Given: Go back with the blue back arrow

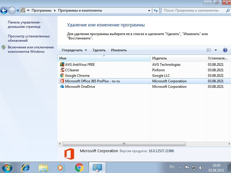Looking at the screenshot, I should point(4,11).
